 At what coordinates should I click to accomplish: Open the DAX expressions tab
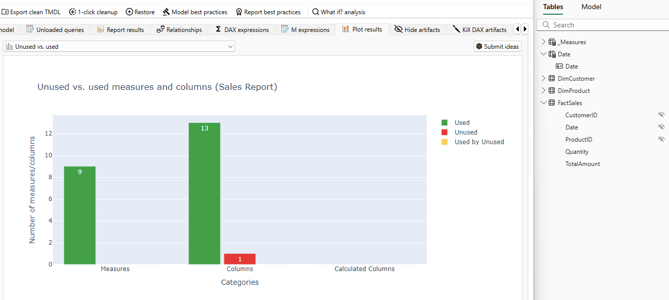coord(242,29)
